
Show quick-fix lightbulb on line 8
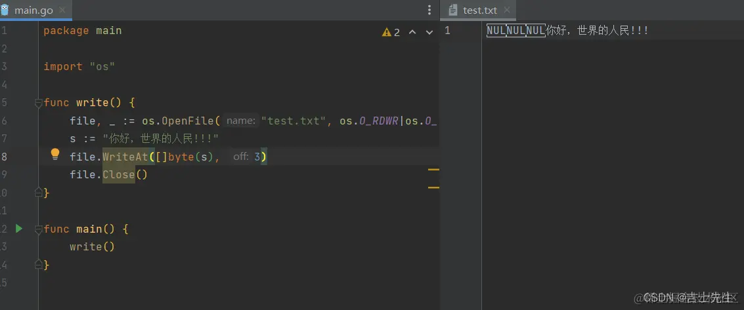tap(55, 154)
